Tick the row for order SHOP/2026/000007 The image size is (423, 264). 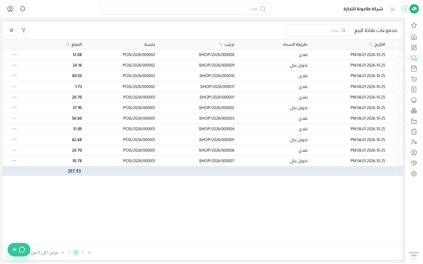click(x=397, y=161)
